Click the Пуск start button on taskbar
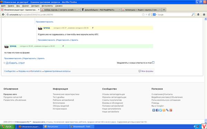 pyautogui.click(x=8, y=127)
